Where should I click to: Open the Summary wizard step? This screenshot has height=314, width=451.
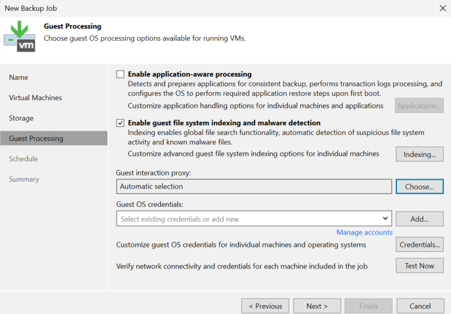[24, 179]
